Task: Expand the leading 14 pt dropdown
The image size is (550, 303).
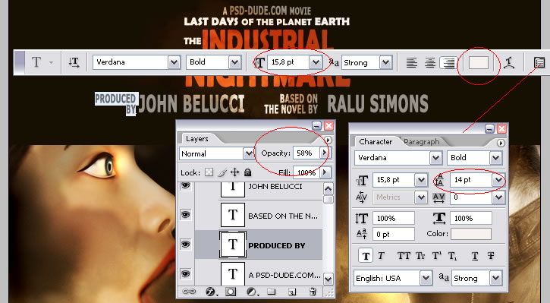Action: (498, 180)
